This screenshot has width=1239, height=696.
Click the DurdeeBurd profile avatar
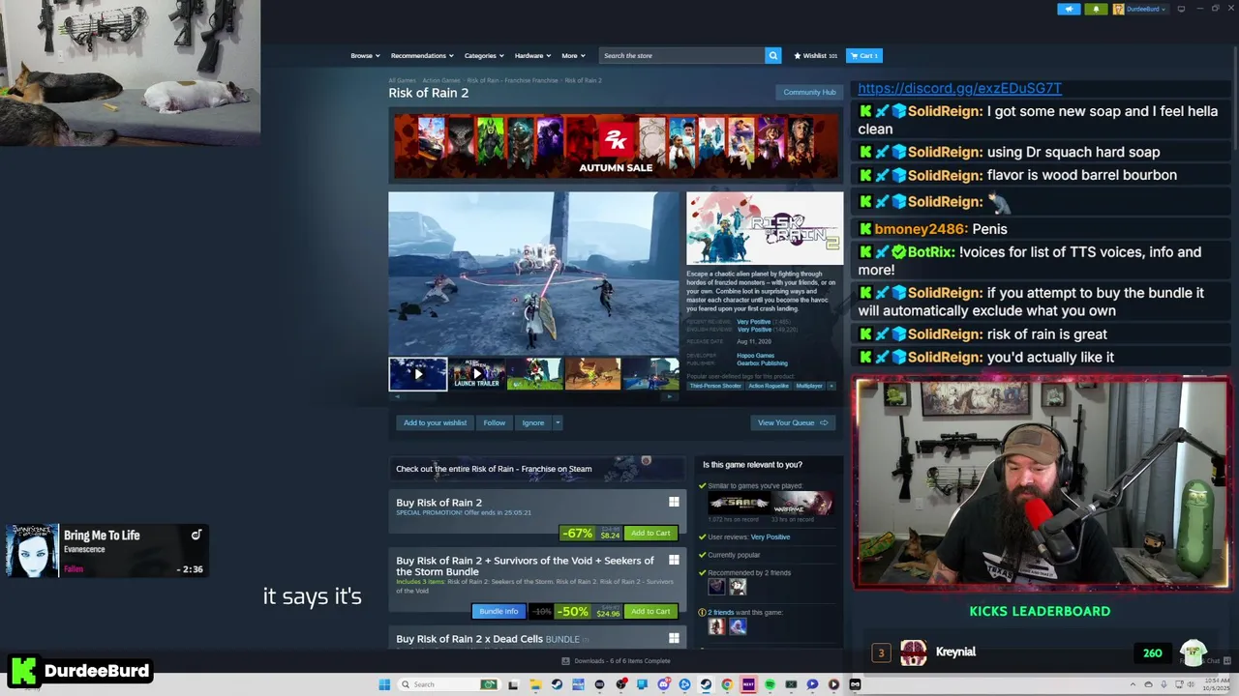(x=1118, y=9)
